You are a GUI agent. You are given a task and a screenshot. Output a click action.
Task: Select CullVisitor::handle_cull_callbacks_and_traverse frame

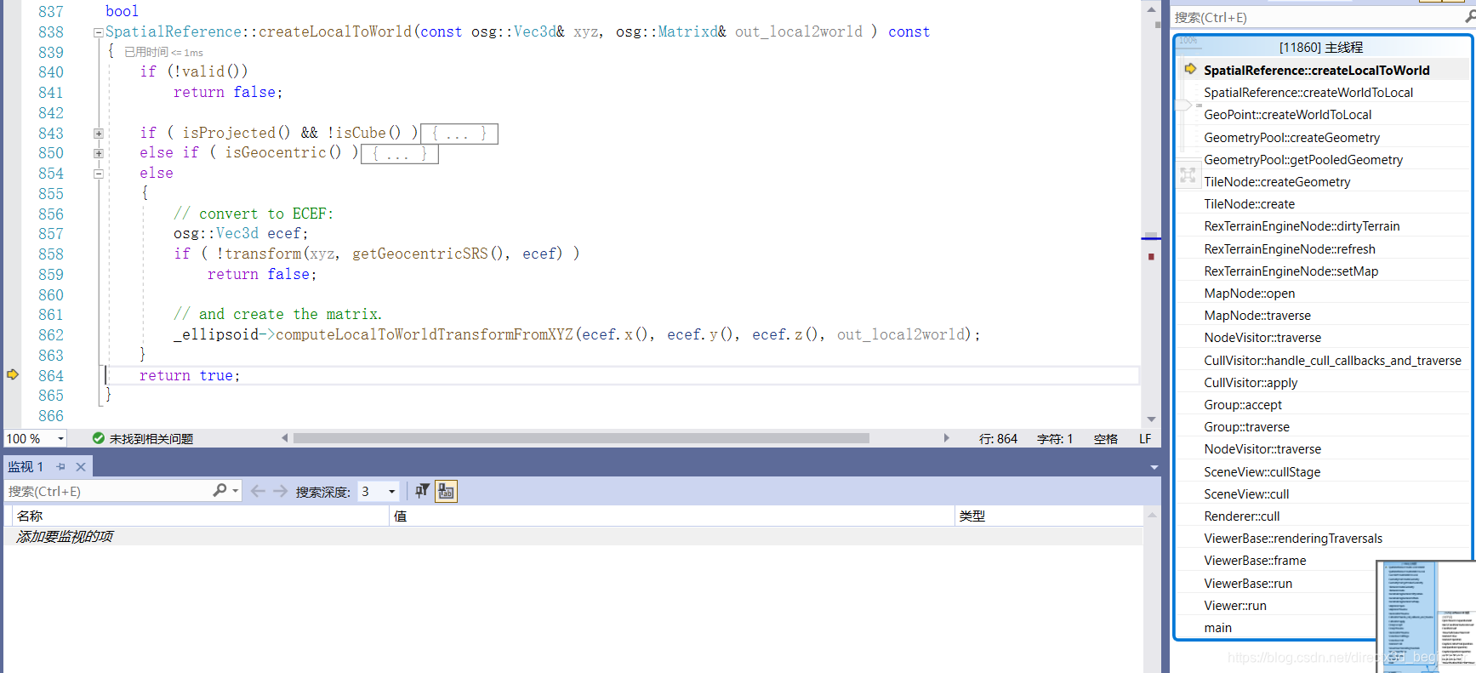pos(1332,360)
